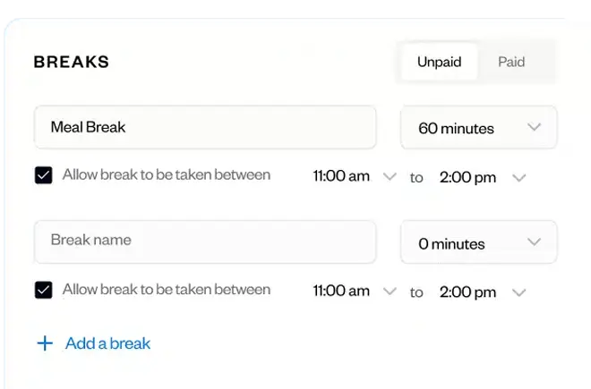Click the chevron beside the unnamed break's 2:00 pm
This screenshot has width=591, height=389.
point(519,292)
